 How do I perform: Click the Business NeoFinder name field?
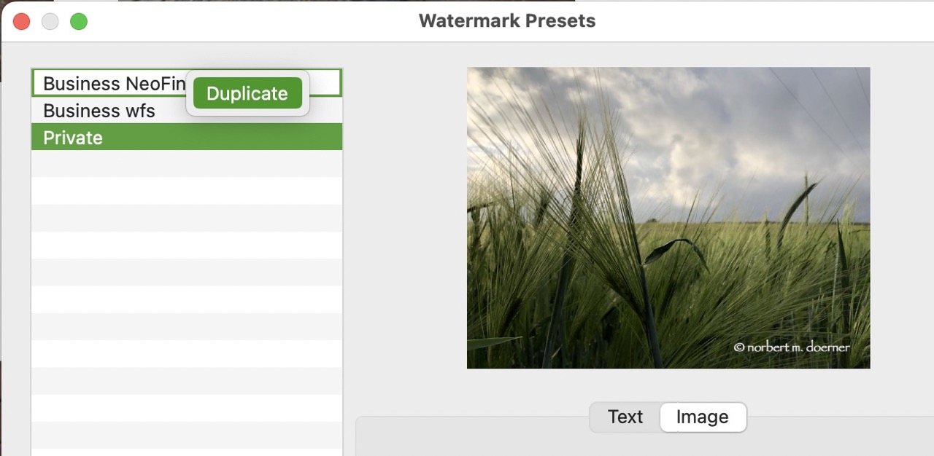click(x=109, y=82)
